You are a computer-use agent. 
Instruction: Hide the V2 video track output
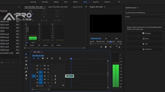pos(48,69)
